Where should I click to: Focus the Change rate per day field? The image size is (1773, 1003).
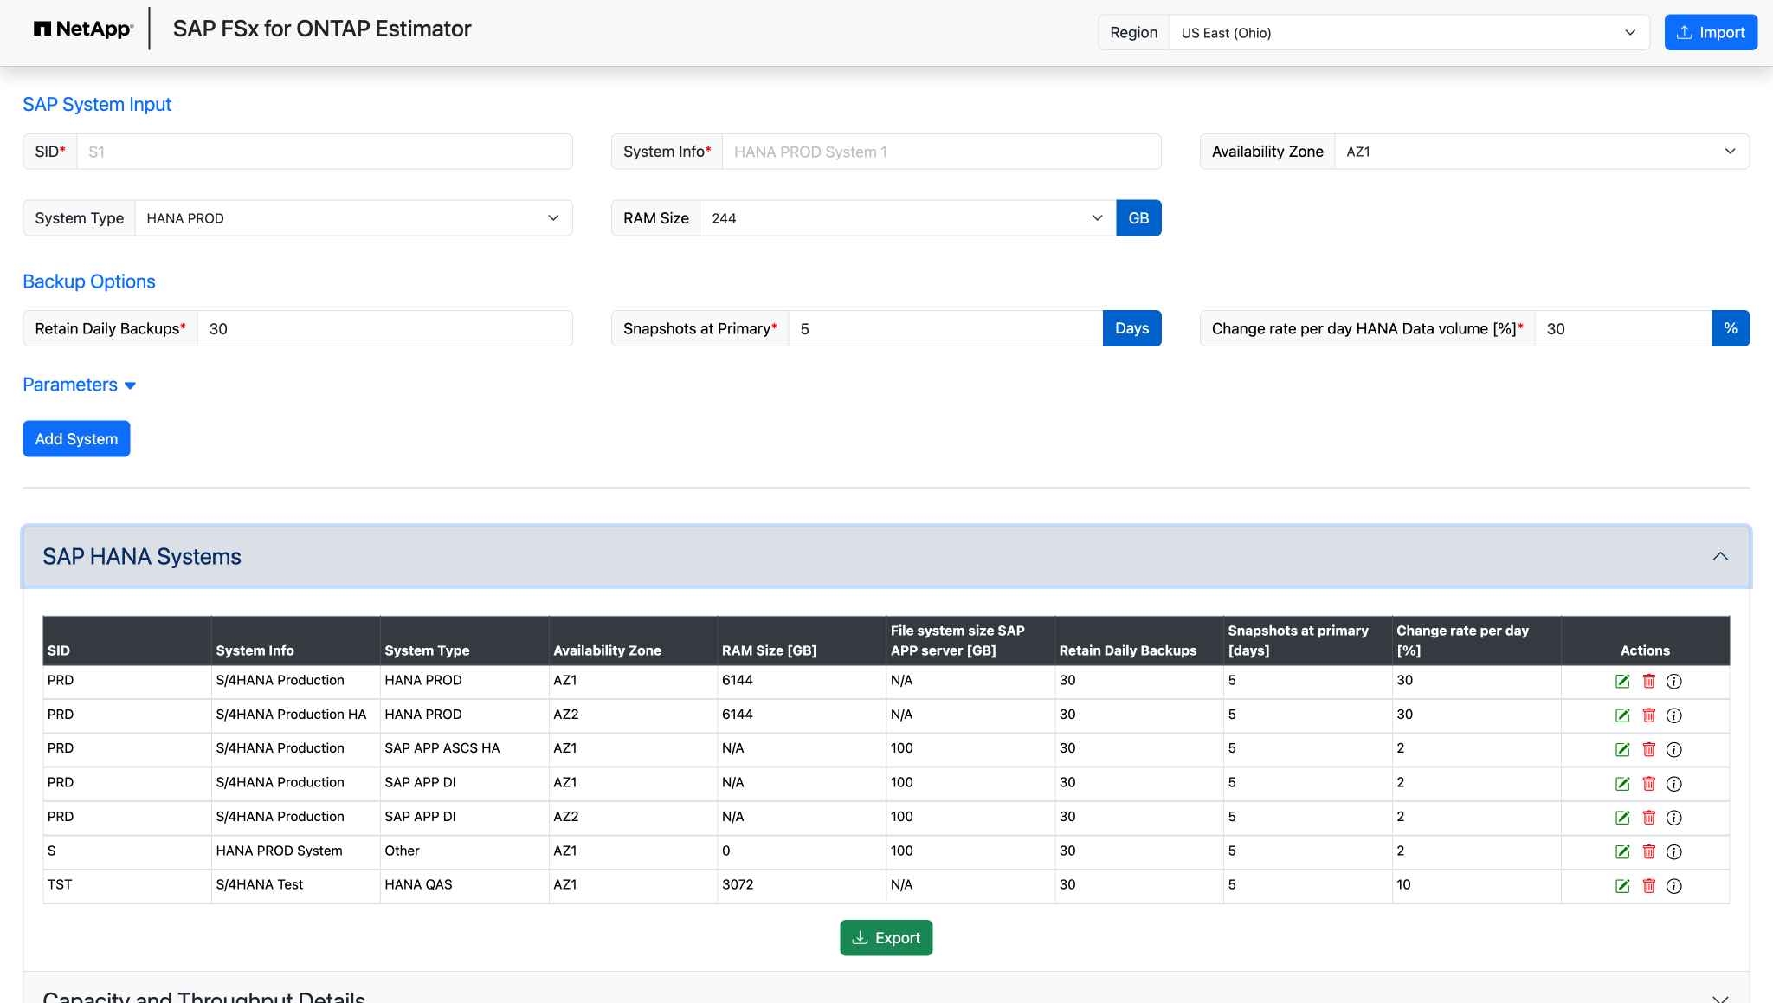click(x=1623, y=328)
